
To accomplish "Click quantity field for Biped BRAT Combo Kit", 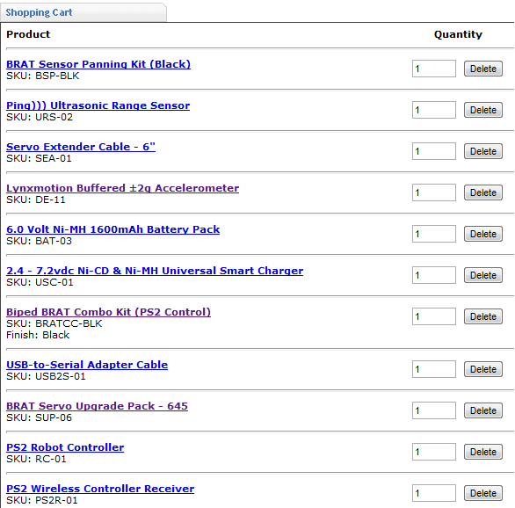I will (434, 316).
